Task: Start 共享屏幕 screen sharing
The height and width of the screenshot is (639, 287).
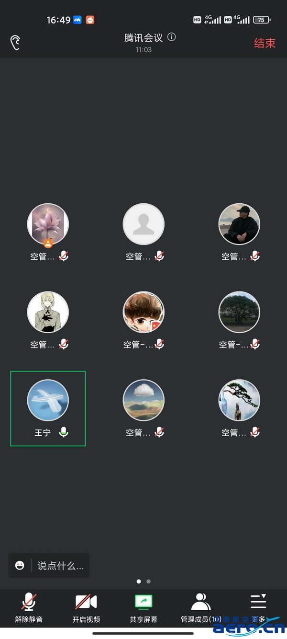Action: [x=143, y=608]
